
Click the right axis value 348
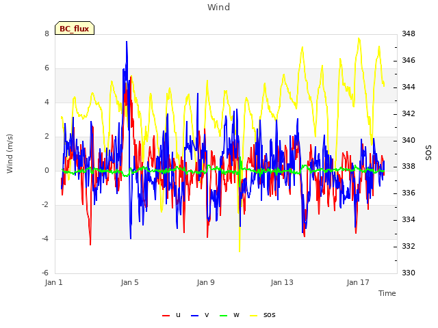(x=409, y=33)
